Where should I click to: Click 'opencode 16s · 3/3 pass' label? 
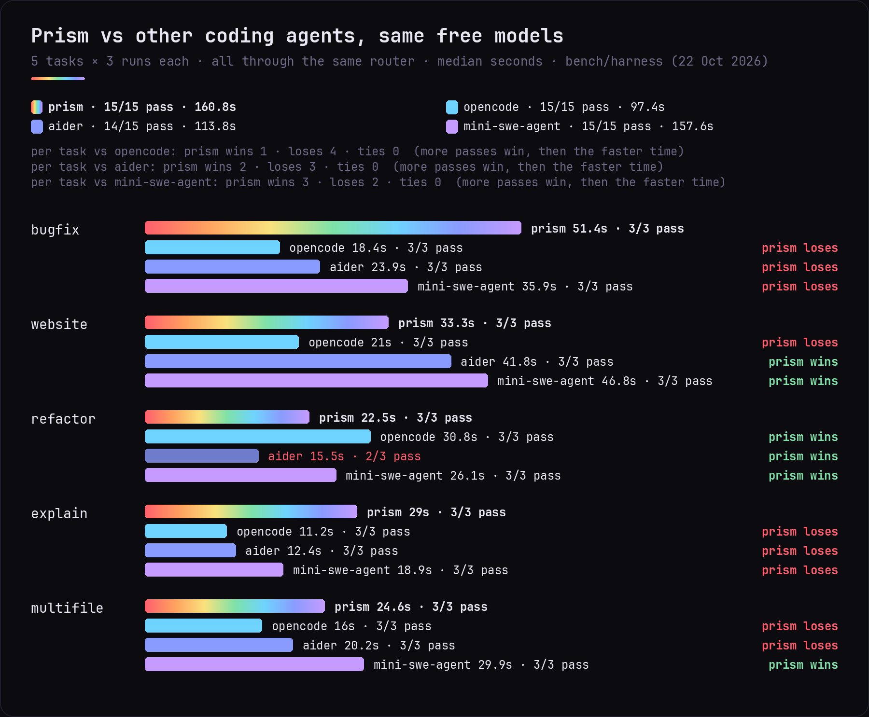352,626
